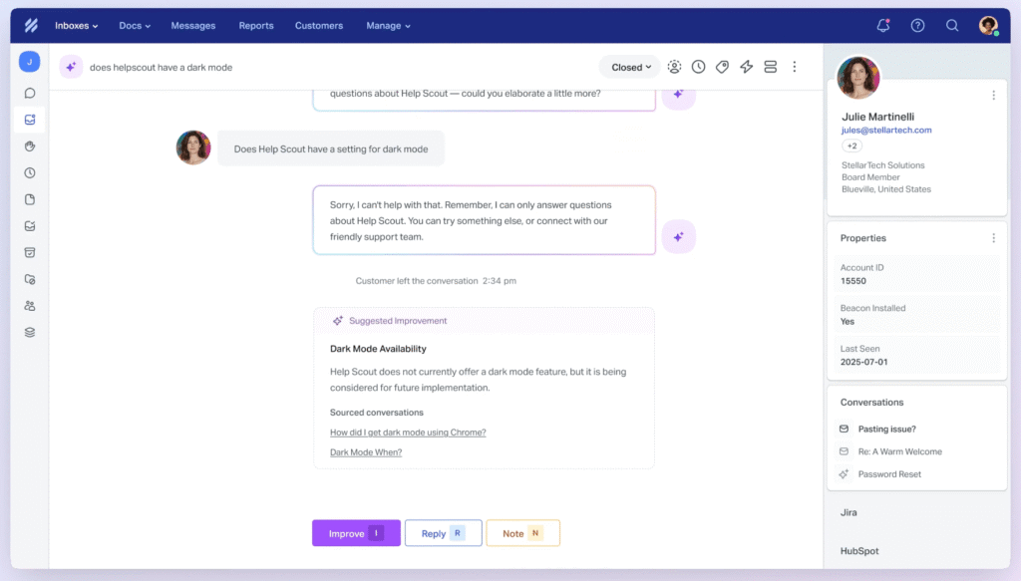1021x581 pixels.
Task: Click the layers stack icon in left sidebar
Action: click(x=30, y=333)
